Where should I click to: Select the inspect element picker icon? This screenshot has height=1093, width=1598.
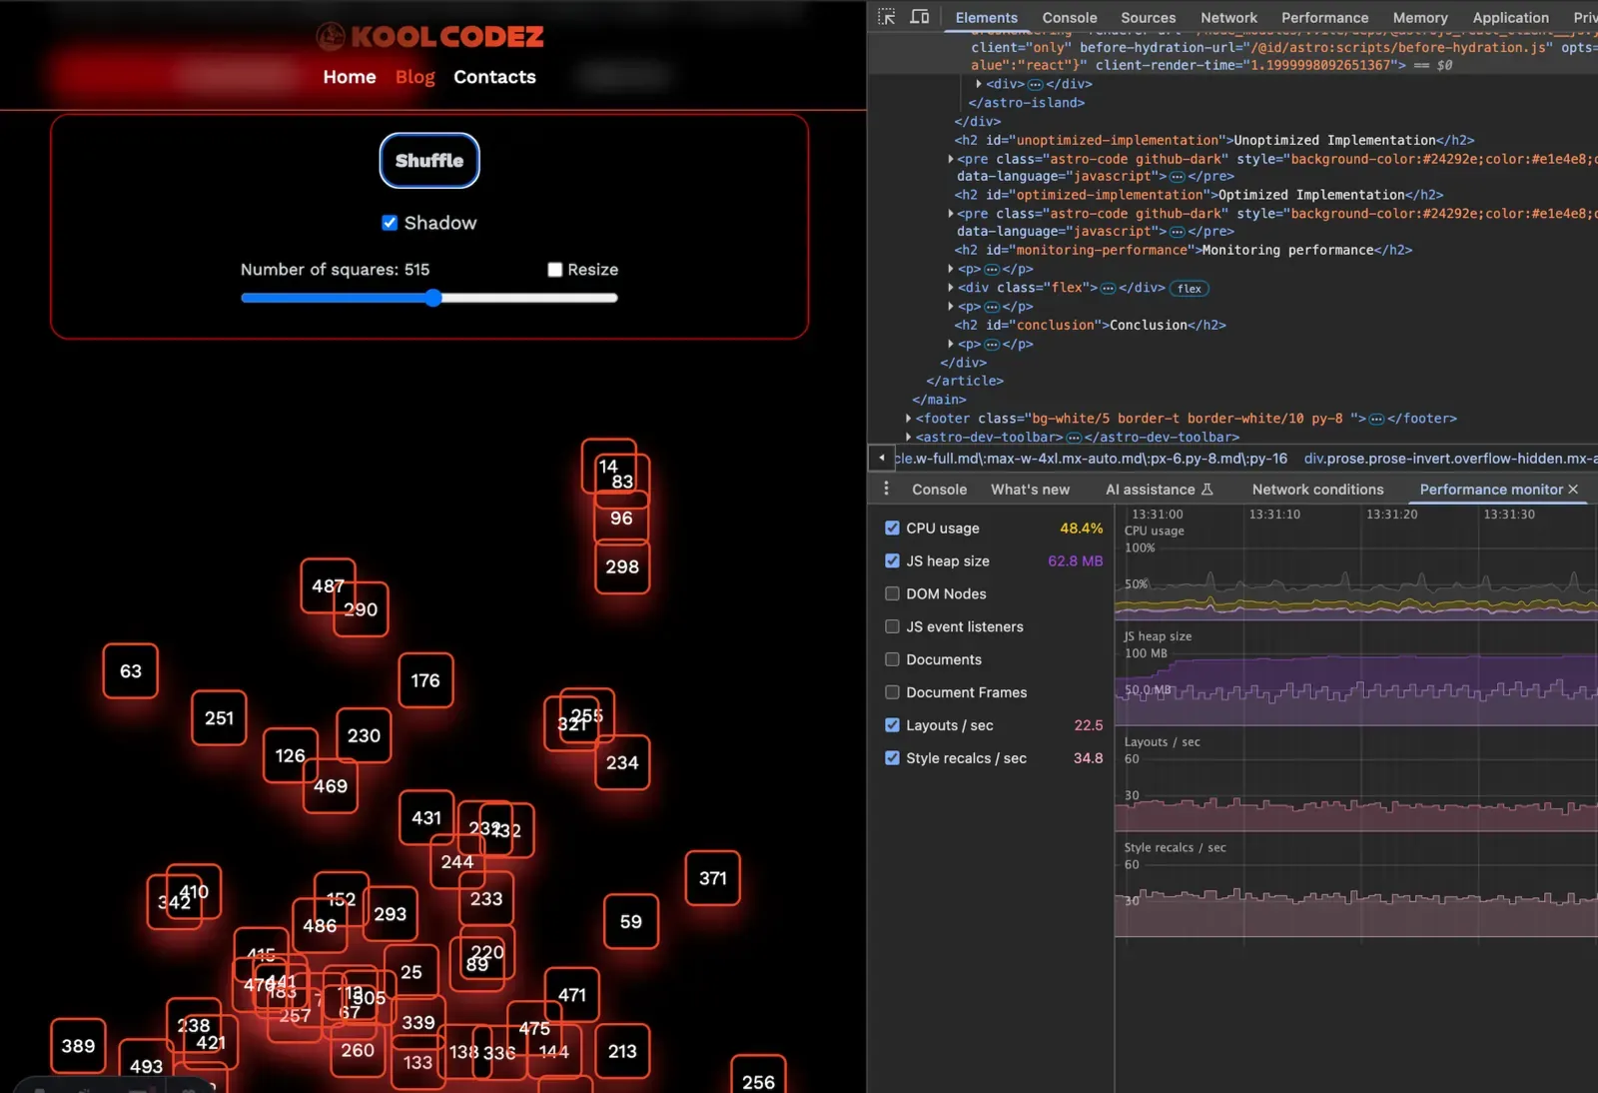coord(887,16)
